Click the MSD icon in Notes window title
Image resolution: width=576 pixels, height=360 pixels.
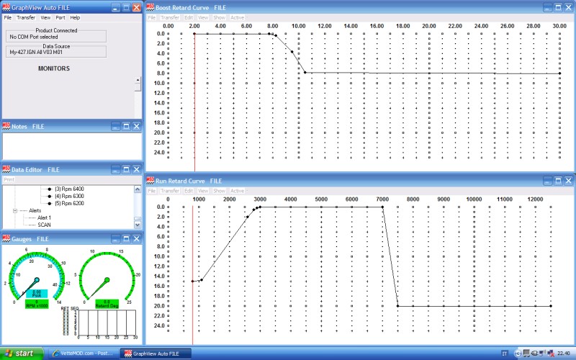(x=6, y=126)
